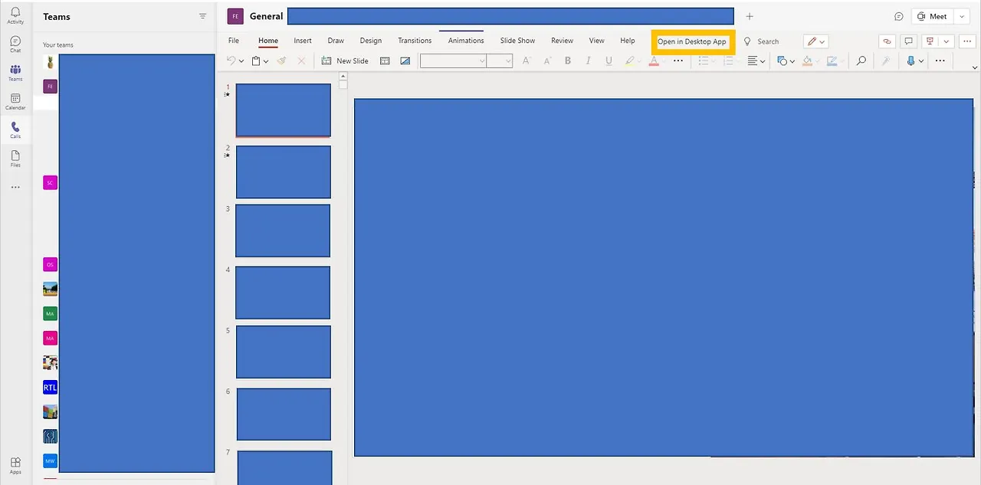Click the Delete X icon in ribbon
The image size is (981, 485).
pos(301,61)
